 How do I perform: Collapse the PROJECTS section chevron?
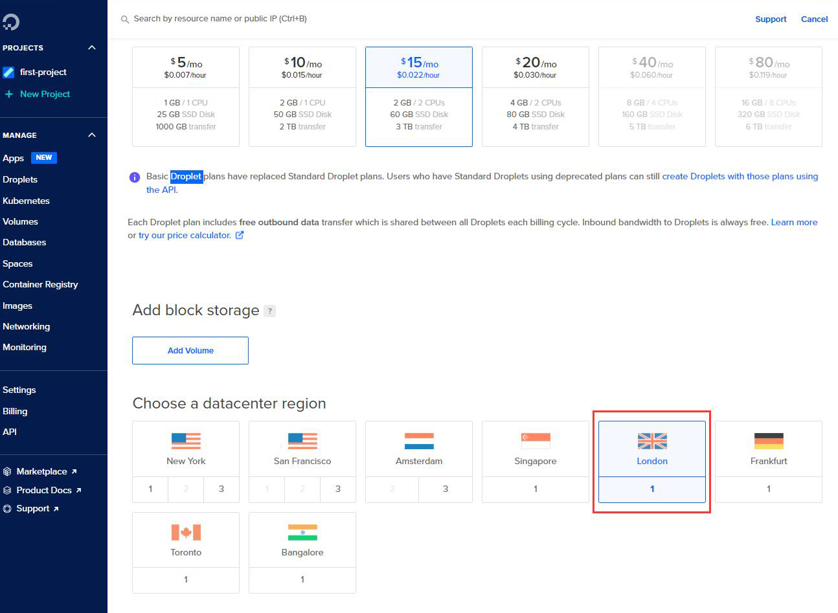(92, 48)
